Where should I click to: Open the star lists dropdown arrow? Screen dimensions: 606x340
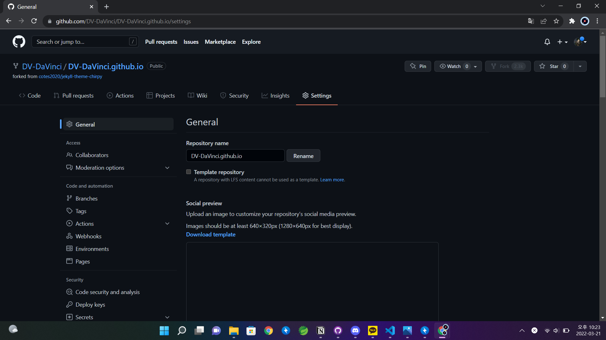click(580, 66)
